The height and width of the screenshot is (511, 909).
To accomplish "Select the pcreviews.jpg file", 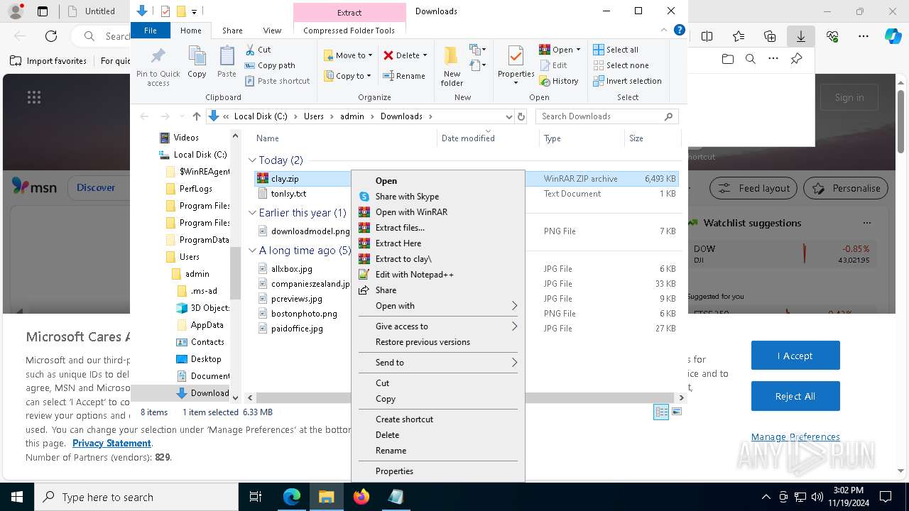I will coord(296,299).
